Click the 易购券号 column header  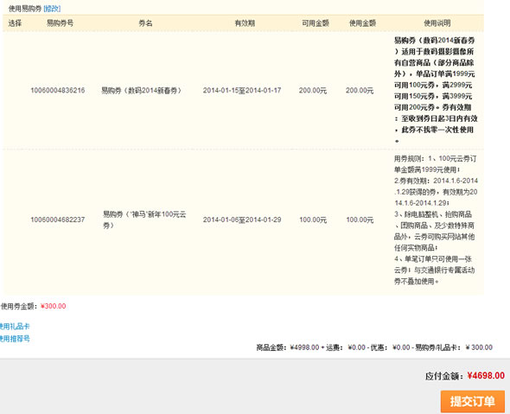click(x=60, y=23)
